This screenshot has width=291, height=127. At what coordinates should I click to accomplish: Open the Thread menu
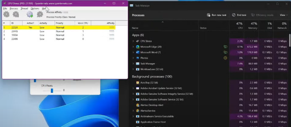click(x=24, y=8)
